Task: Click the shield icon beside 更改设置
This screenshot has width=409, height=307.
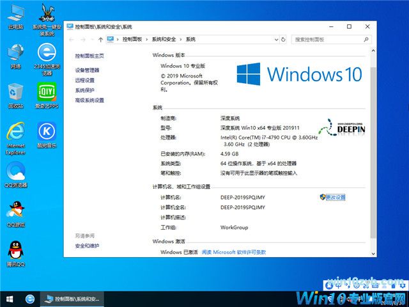Action: [323, 197]
